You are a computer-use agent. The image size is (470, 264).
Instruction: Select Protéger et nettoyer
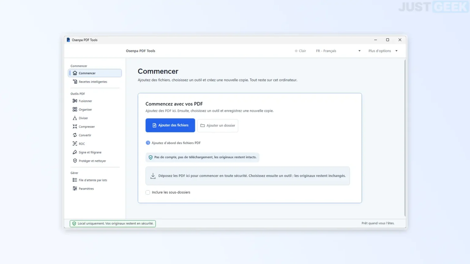tap(95, 161)
